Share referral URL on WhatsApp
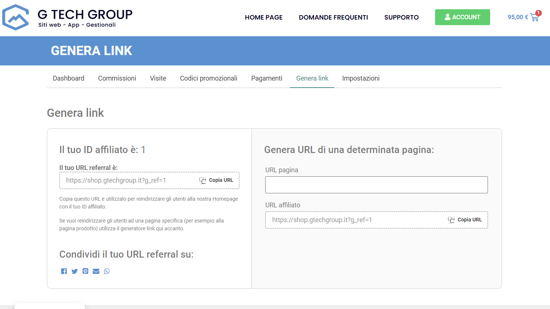Viewport: 550px width, 309px height. (x=107, y=271)
